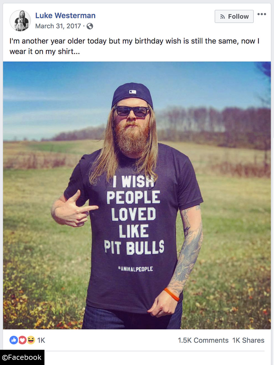Click the March 31, 2017 timestamp

click(x=58, y=26)
